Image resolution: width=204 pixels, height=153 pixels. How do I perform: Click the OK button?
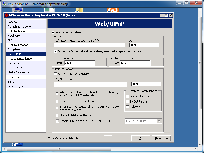coord(141,138)
